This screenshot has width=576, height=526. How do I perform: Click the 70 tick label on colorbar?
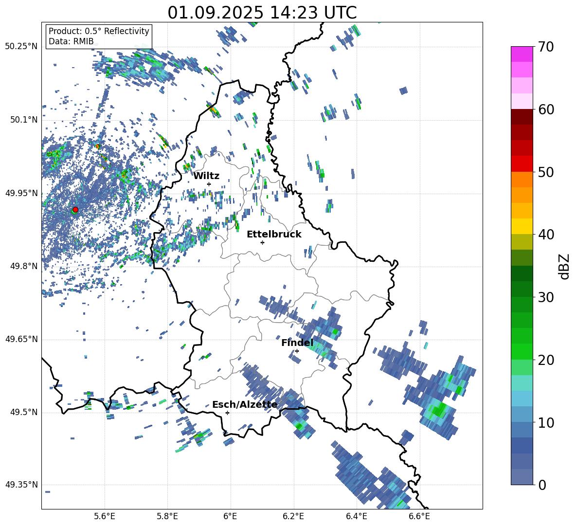546,47
